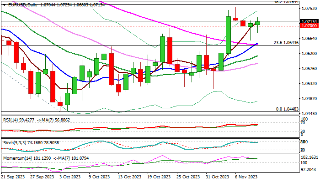Select the 1.05320 price axis value
The image size is (320, 182).
(x=309, y=84)
